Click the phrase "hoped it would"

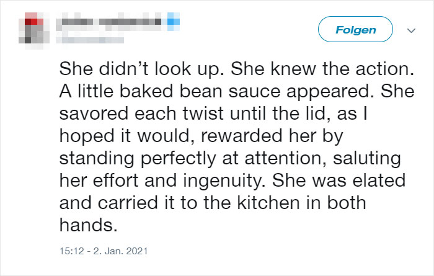[126, 136]
